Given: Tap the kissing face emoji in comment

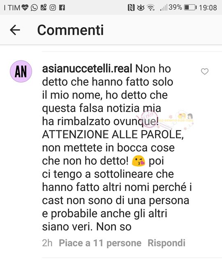Looking at the screenshot, I should point(139,161).
